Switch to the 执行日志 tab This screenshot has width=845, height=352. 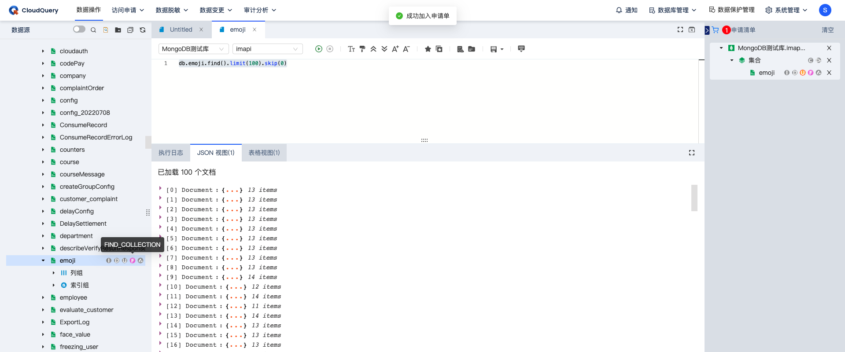click(171, 153)
